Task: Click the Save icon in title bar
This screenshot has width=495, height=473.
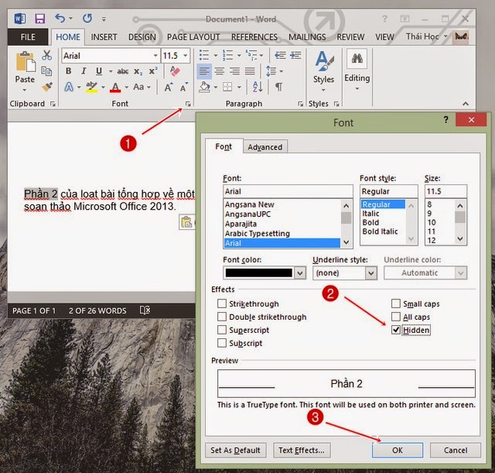Action: click(39, 19)
